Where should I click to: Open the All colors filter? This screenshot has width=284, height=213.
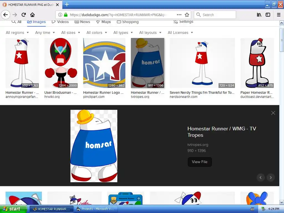[97, 33]
